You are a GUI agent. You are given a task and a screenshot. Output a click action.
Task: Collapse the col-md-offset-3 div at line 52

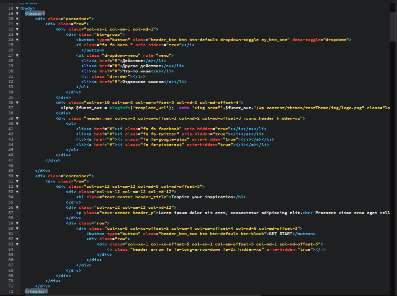pyautogui.click(x=17, y=186)
